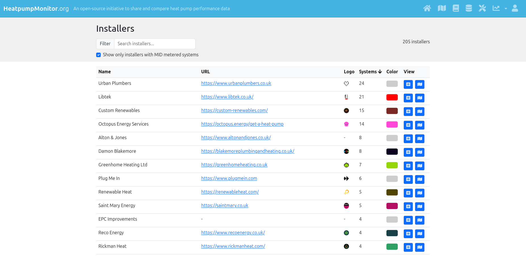Show Renewable Heat on the map

pos(420,193)
